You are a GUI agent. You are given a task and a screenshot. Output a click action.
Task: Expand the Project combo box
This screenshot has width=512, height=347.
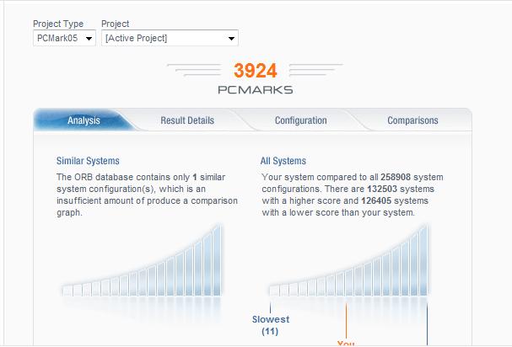pyautogui.click(x=170, y=38)
